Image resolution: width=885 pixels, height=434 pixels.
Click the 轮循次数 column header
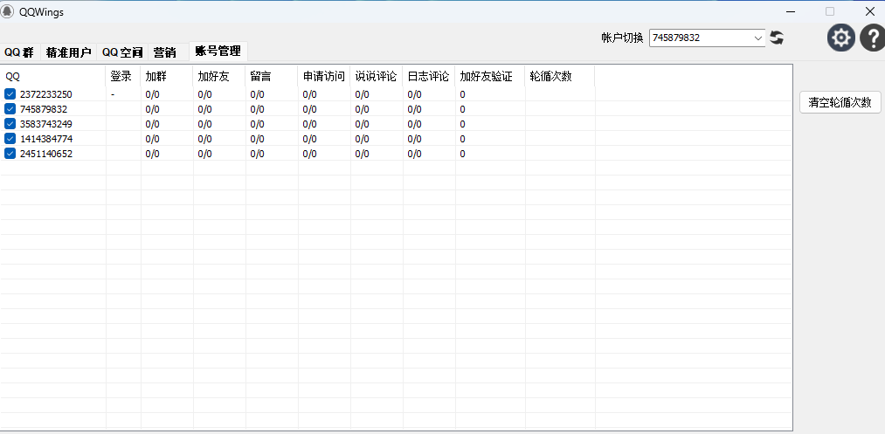click(550, 76)
